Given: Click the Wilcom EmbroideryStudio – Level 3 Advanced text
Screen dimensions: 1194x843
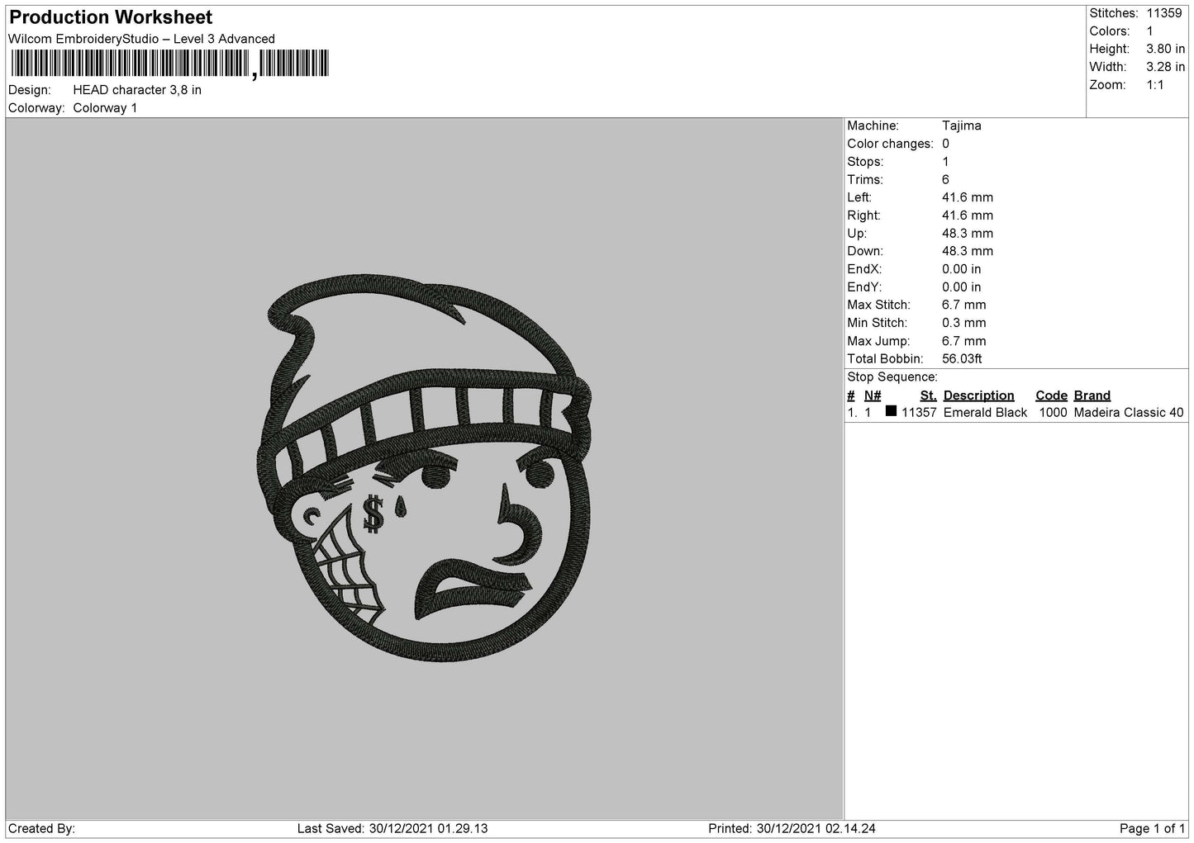Looking at the screenshot, I should pyautogui.click(x=141, y=39).
